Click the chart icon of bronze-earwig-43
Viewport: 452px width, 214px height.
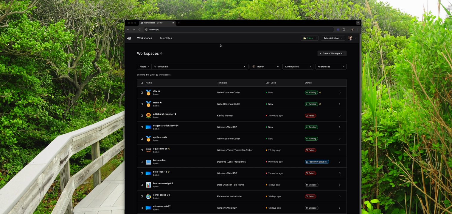point(148,185)
